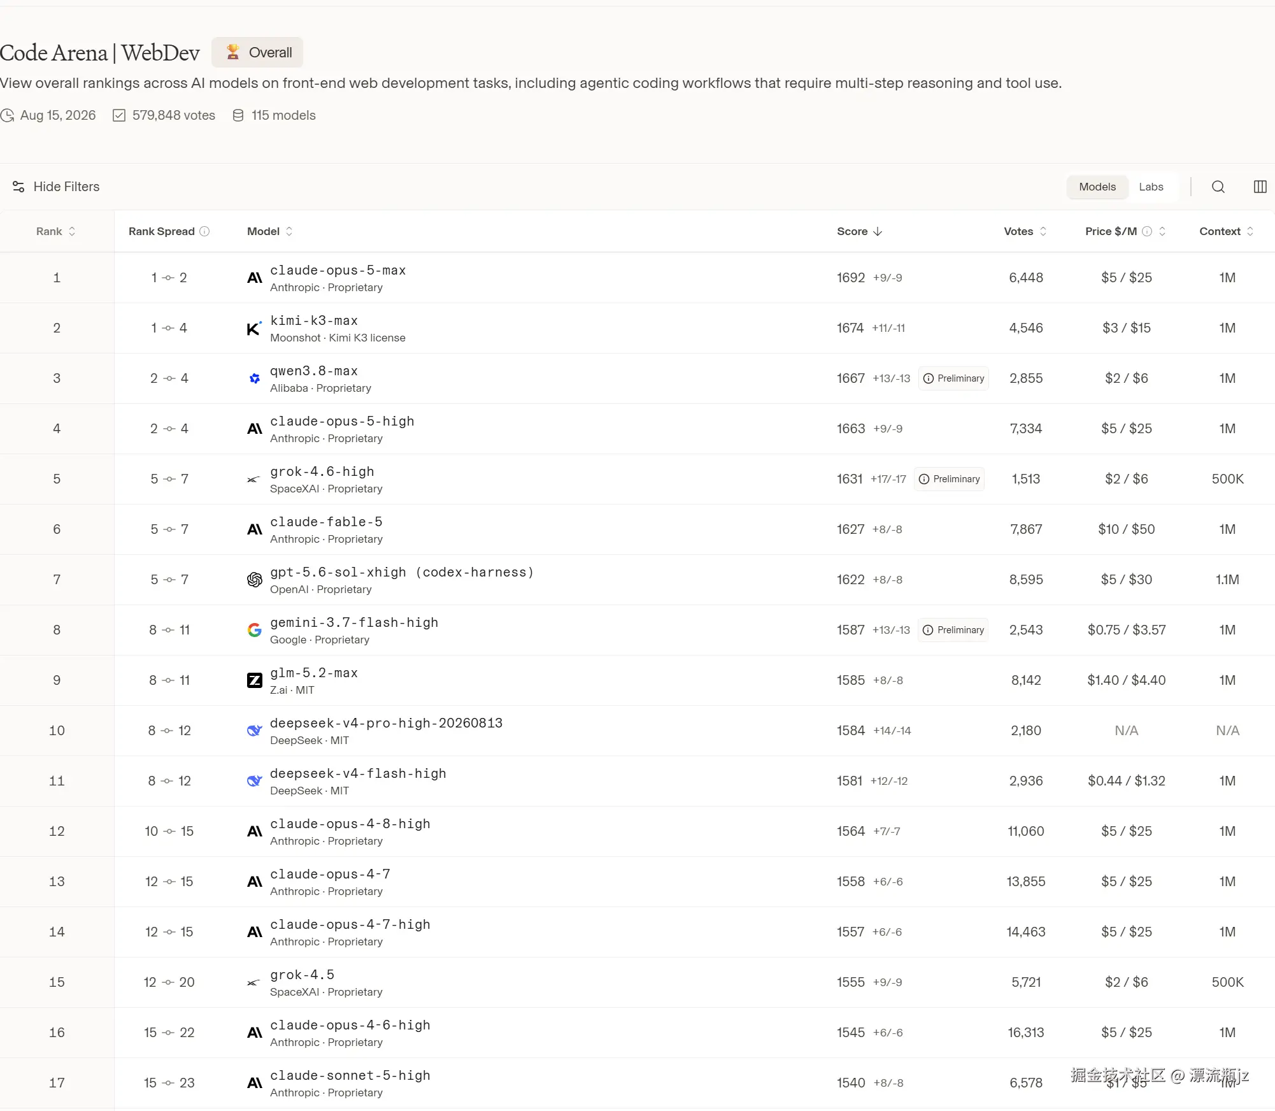Click the filter sliders icon
This screenshot has width=1275, height=1111.
coord(18,187)
